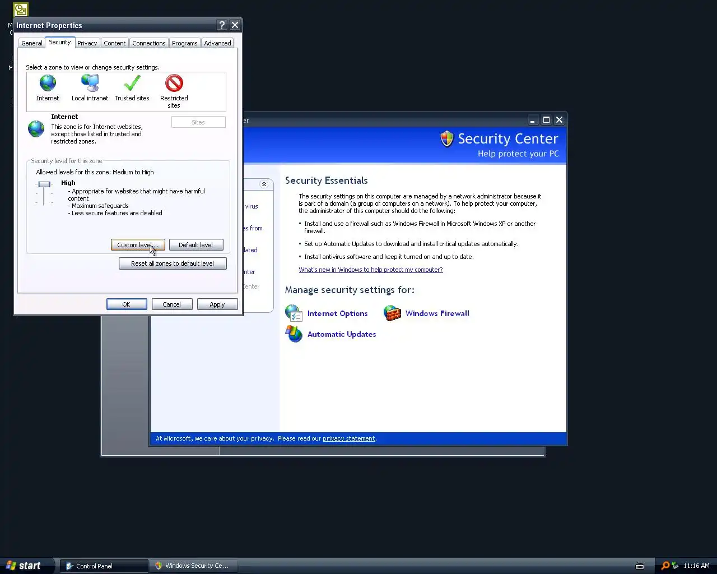Click the Apply button
The image size is (717, 574).
coord(217,304)
